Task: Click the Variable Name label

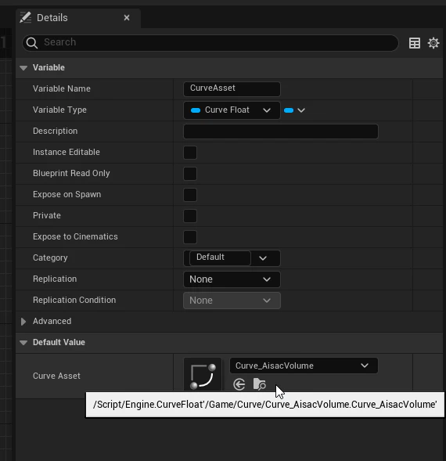Action: pyautogui.click(x=62, y=88)
